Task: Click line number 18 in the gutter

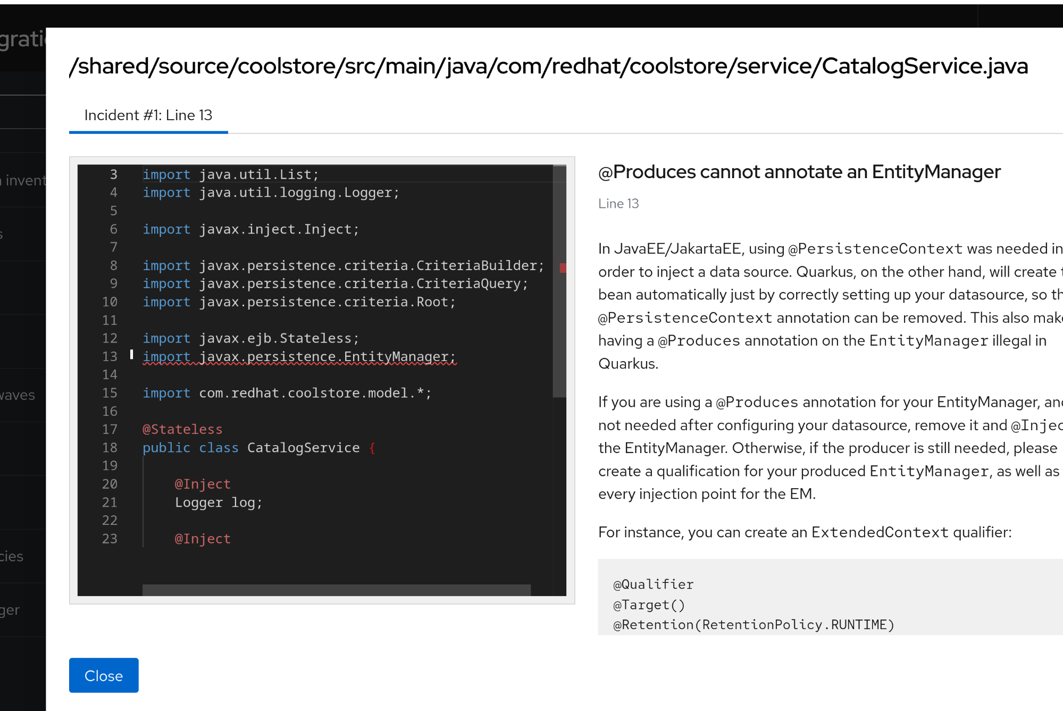Action: point(110,448)
